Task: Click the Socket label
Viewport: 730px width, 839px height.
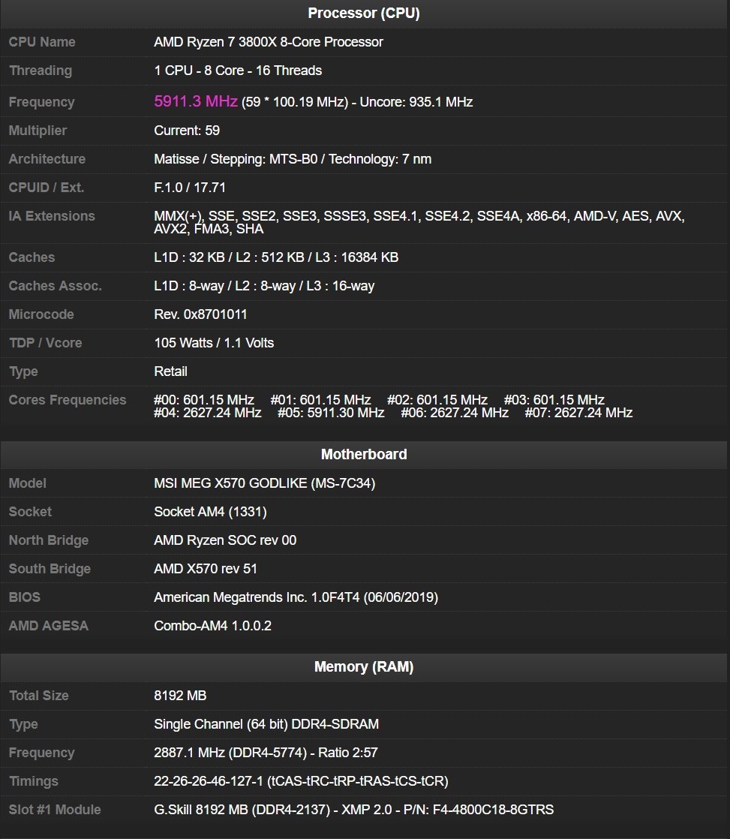Action: pos(30,512)
